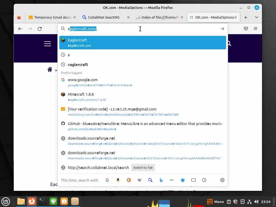Go to the site home via the house icon
The image size is (276, 207).
tap(50, 69)
